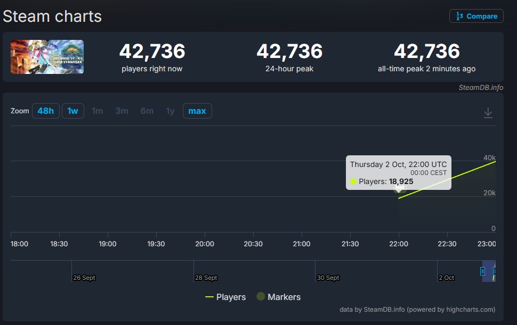Click the left navigator range handle

(x=482, y=271)
